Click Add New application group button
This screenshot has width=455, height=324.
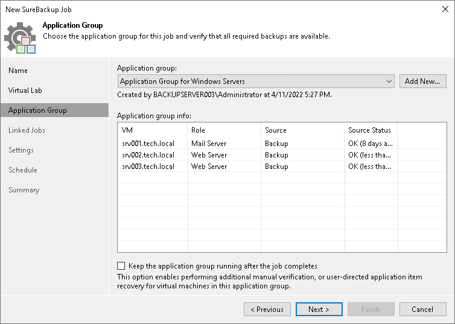423,81
